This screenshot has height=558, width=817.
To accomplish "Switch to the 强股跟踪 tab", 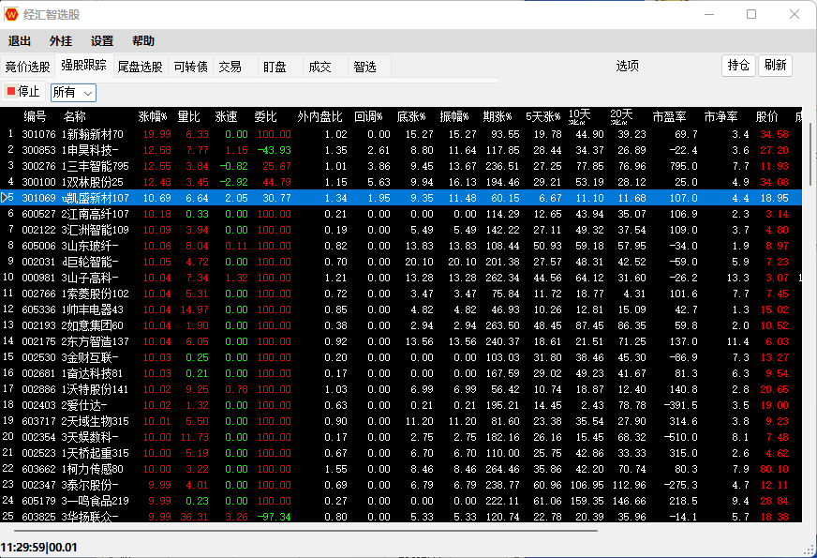I will pyautogui.click(x=84, y=66).
